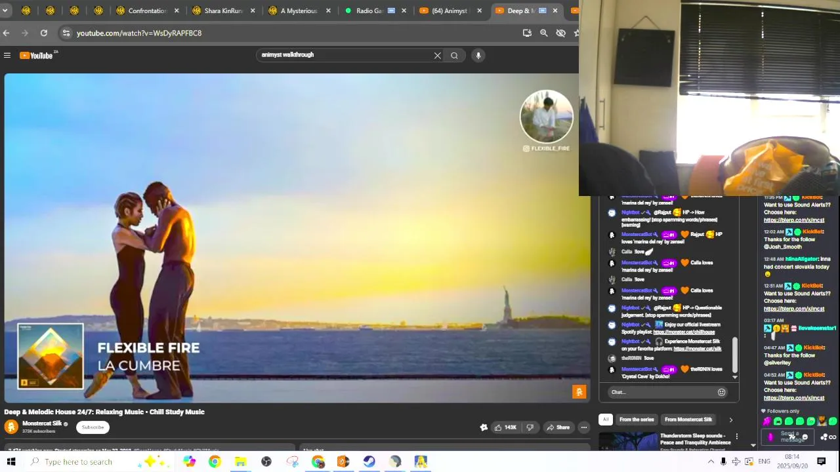Screen dimensions: 840x472
Task: Close the 'Deep & M' active tab
Action: (x=555, y=10)
